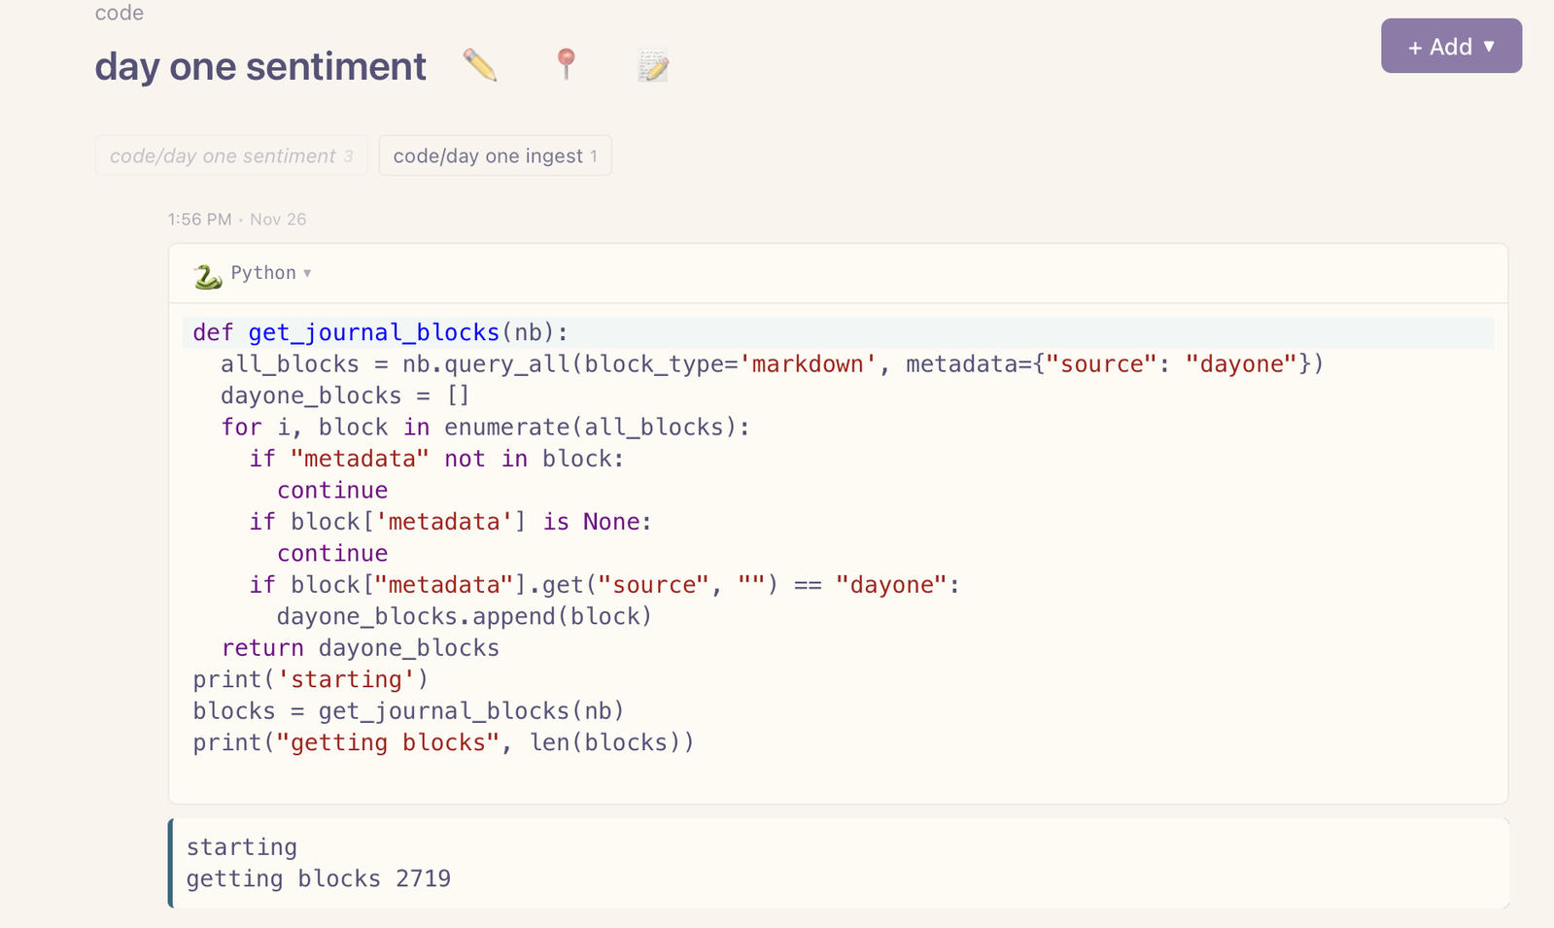Click the memo notepad icon

(653, 66)
